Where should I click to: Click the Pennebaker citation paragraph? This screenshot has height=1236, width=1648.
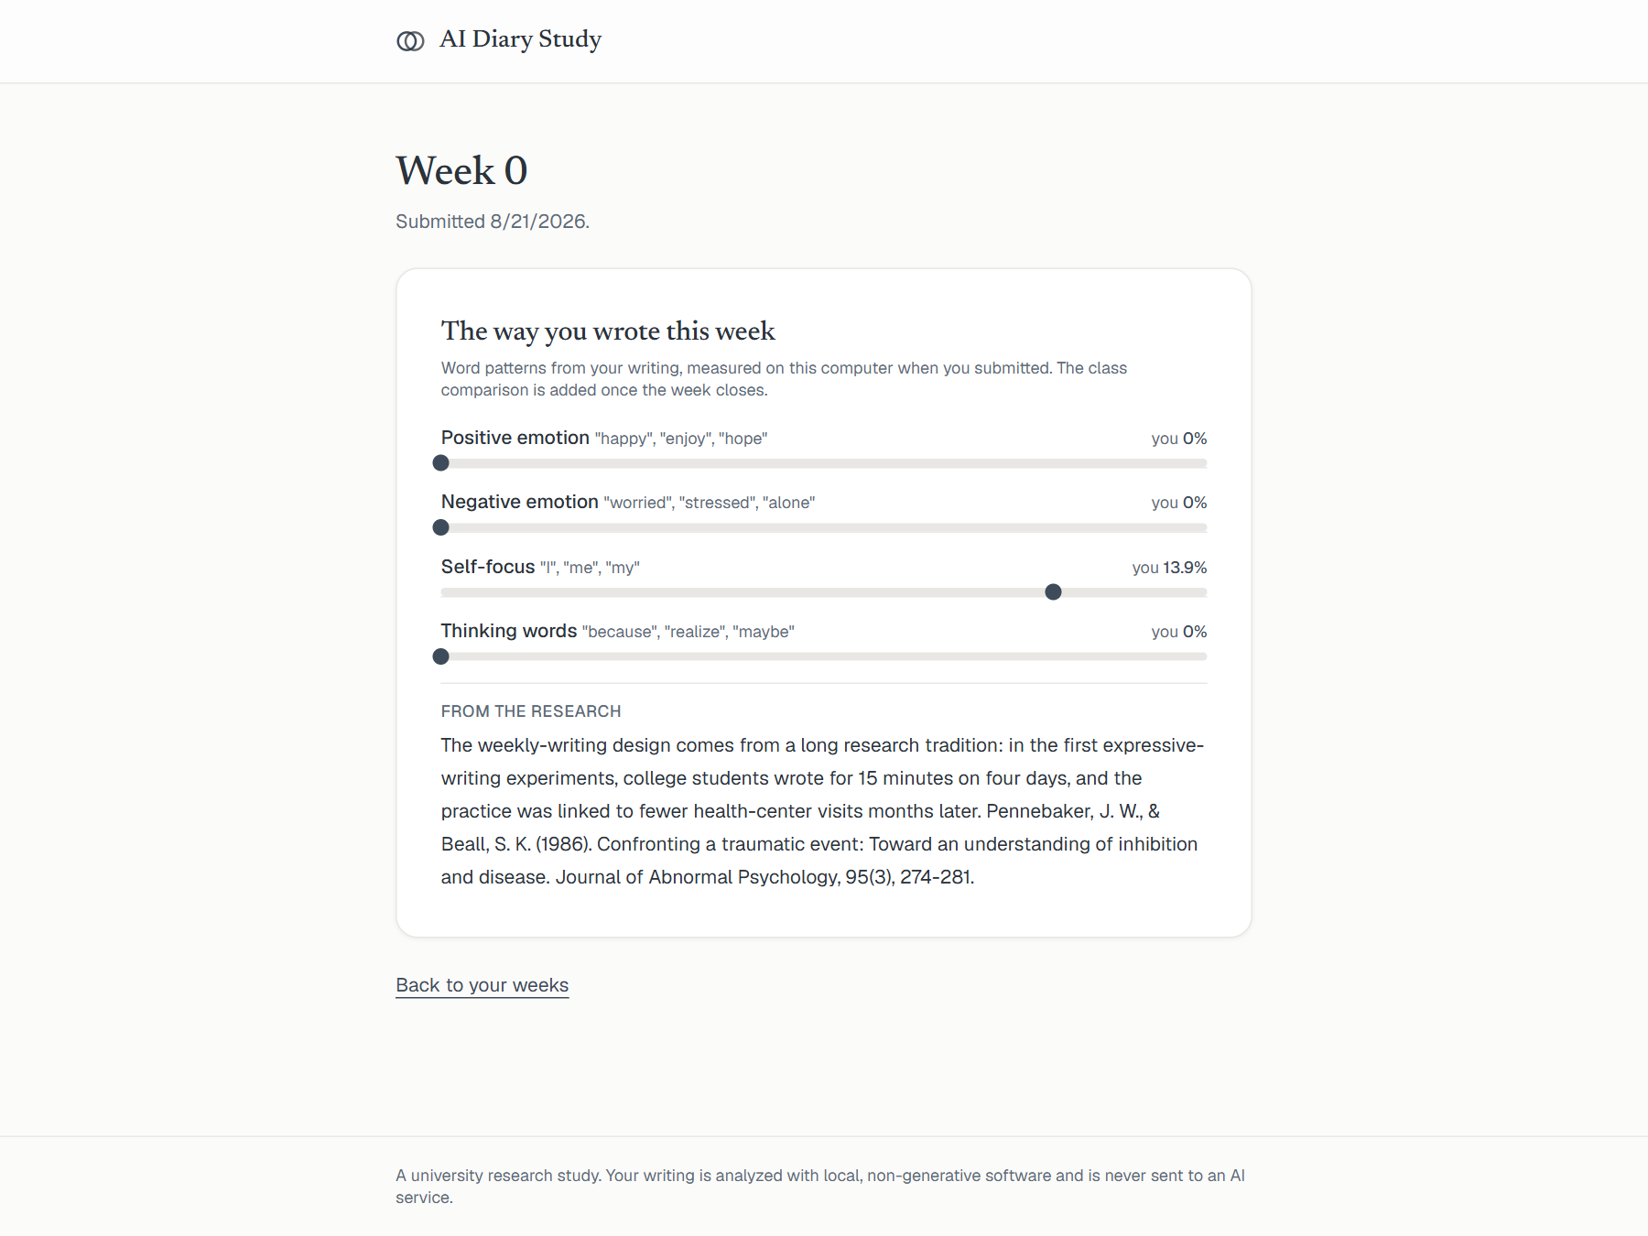coord(824,811)
